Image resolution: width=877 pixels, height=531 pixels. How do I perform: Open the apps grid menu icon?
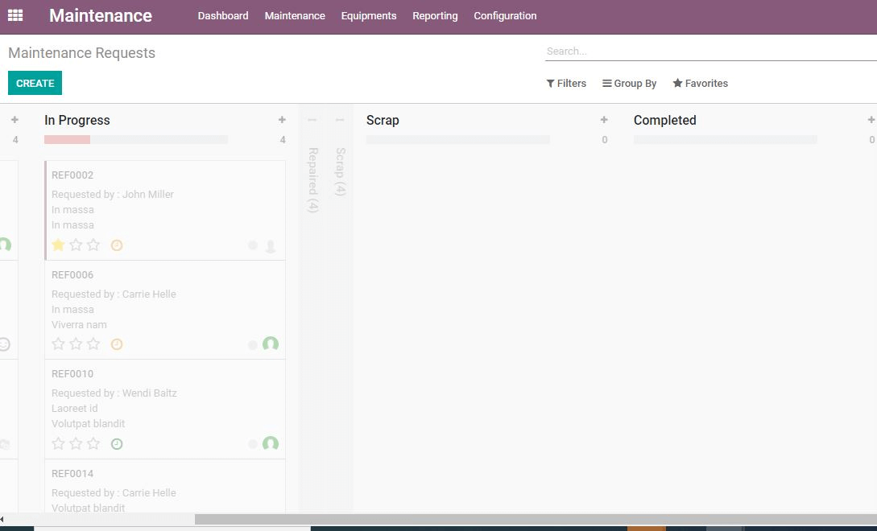click(15, 15)
